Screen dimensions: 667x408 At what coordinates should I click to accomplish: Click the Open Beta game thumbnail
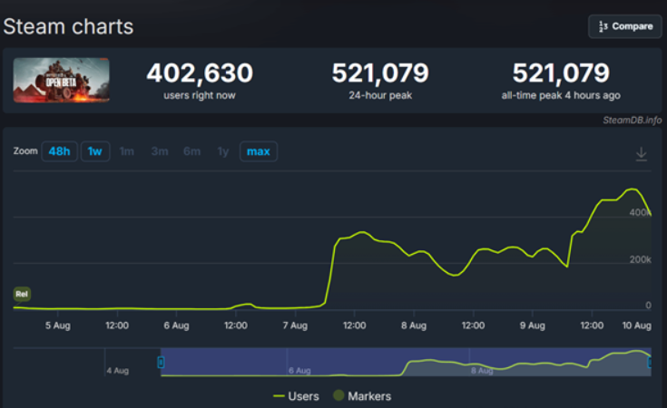click(x=62, y=80)
